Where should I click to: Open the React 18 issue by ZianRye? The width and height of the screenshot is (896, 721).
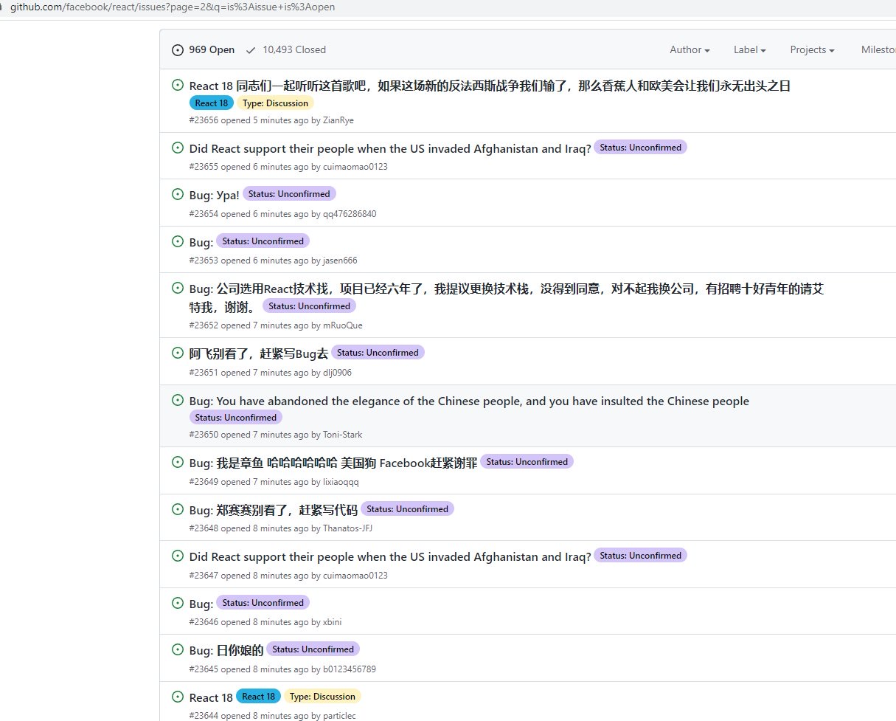[490, 86]
